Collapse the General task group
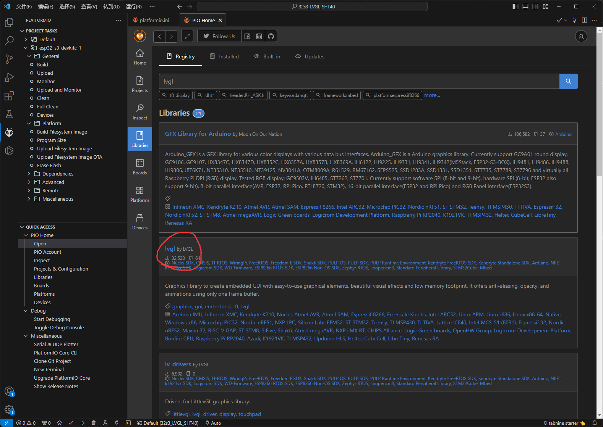Screen dimensions: 603x427 tap(29, 56)
